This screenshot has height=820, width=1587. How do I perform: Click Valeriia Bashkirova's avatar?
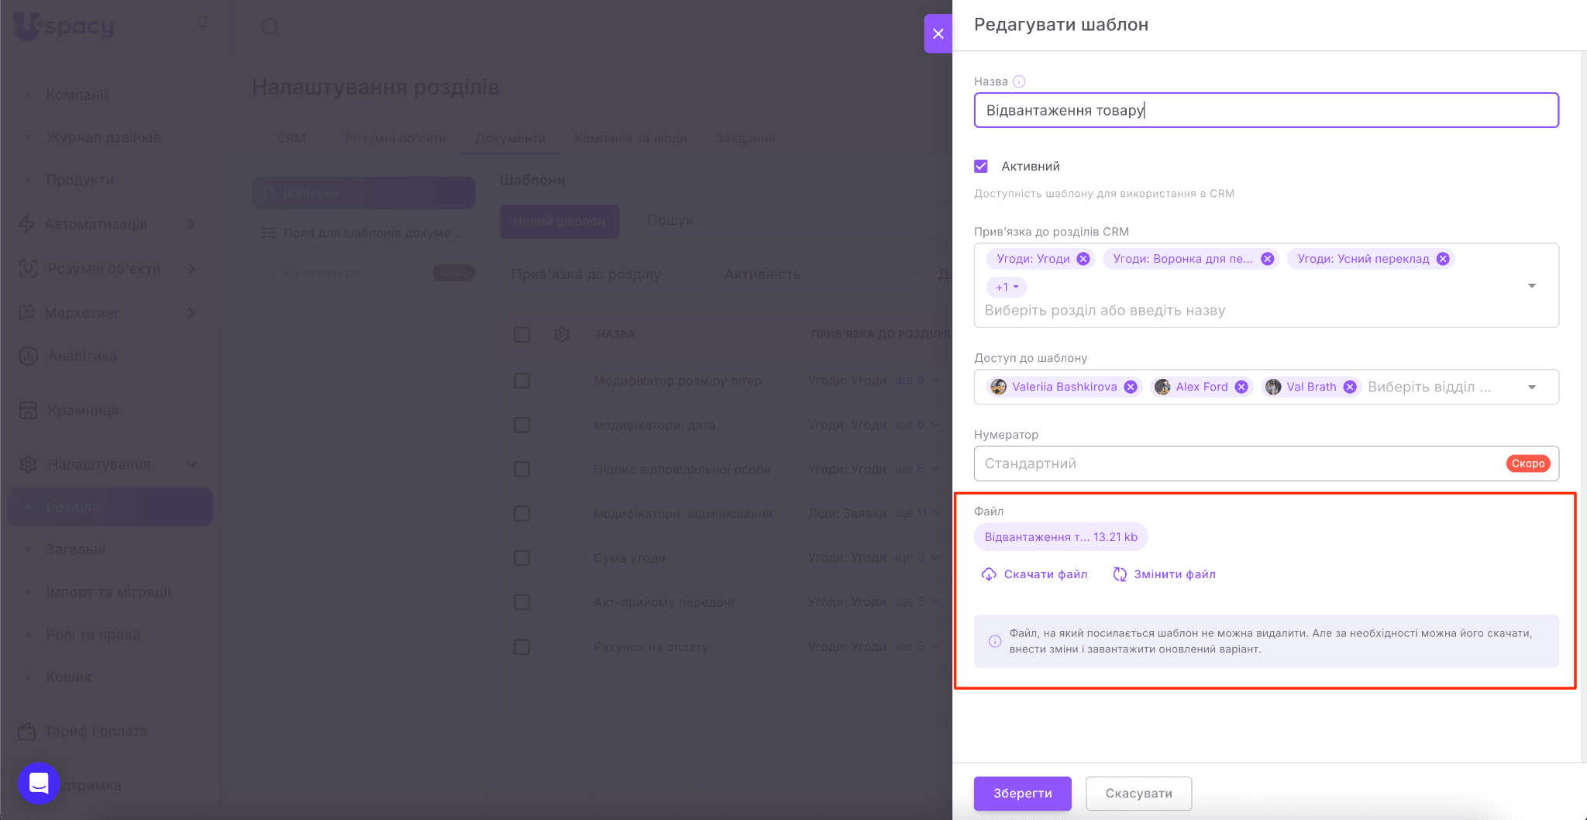click(x=999, y=387)
